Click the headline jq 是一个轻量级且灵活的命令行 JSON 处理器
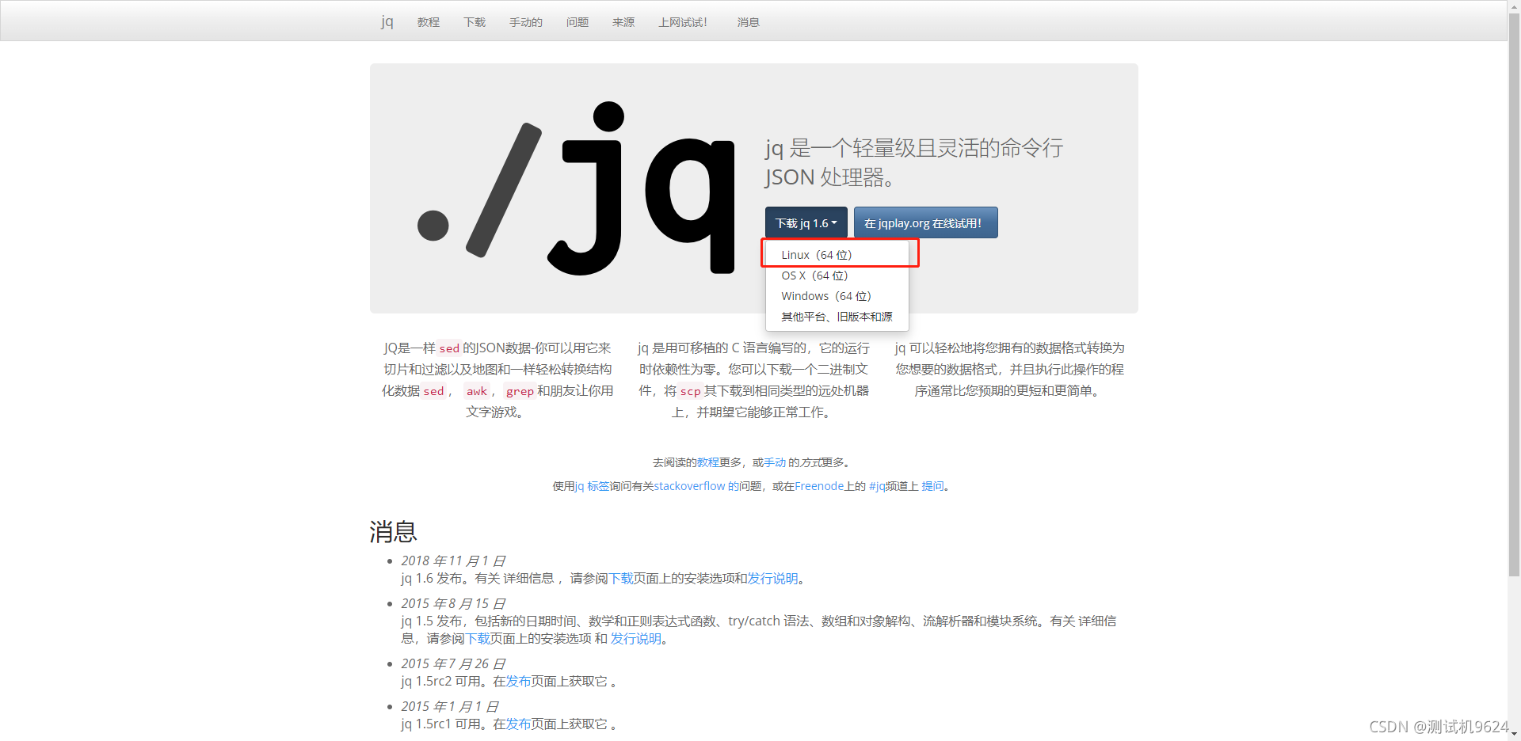Screen dimensions: 1521x741 [x=914, y=162]
